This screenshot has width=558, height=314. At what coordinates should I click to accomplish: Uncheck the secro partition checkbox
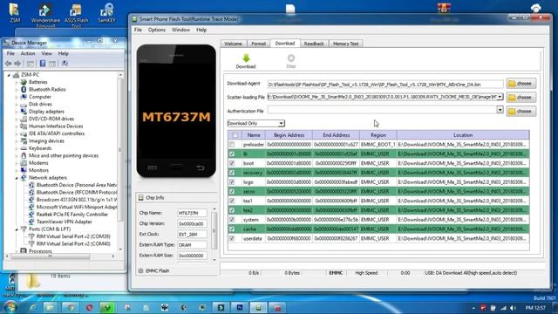pos(232,192)
